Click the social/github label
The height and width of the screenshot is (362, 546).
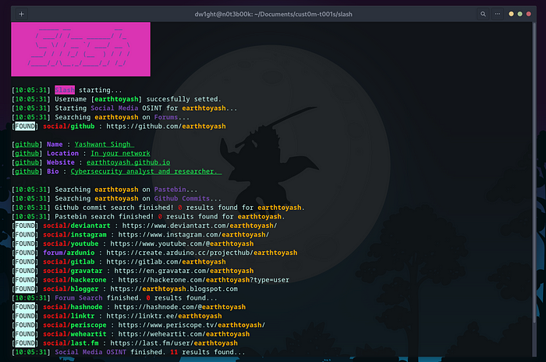coord(69,126)
